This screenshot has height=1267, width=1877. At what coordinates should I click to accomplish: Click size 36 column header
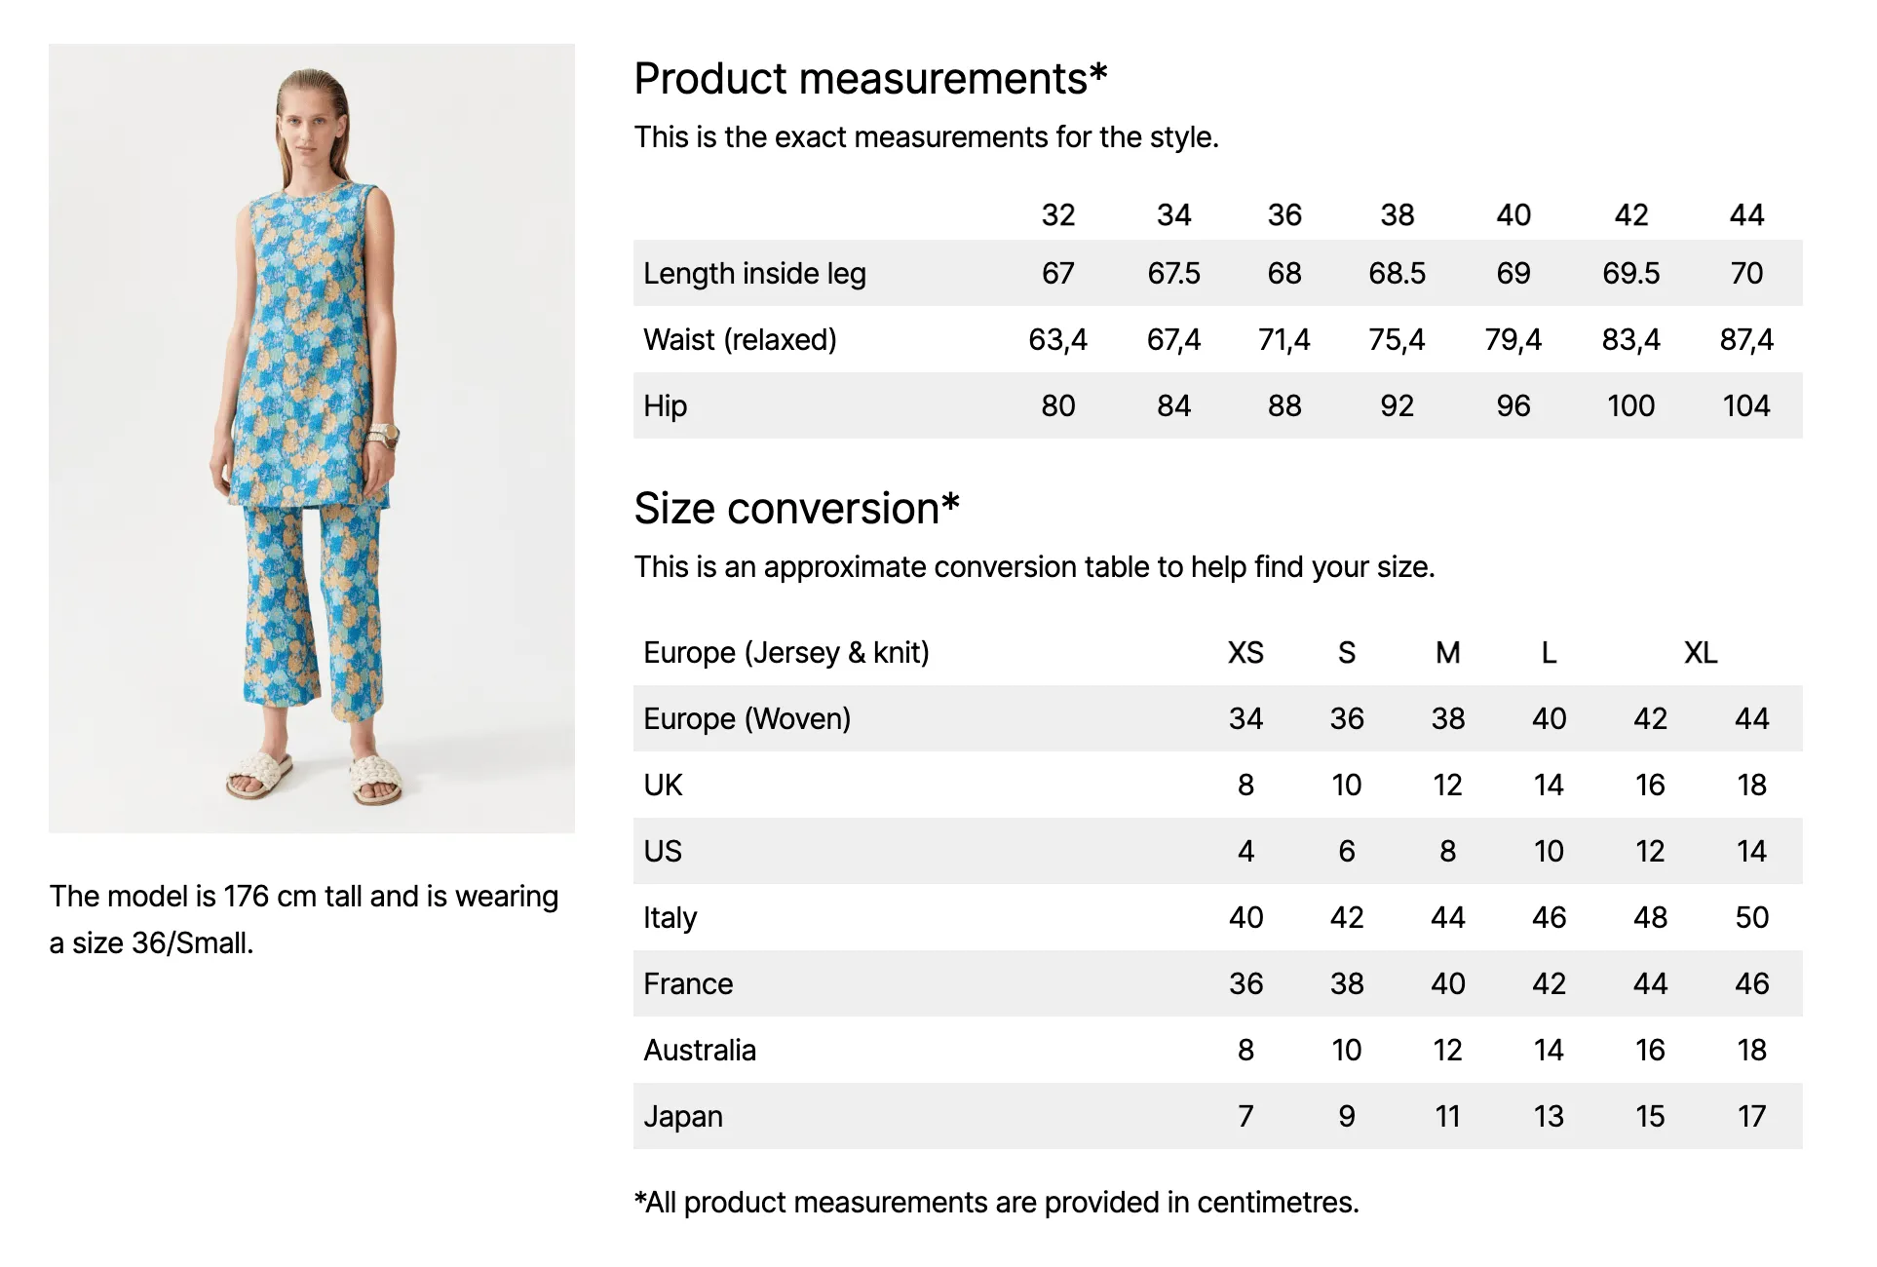coord(1284,214)
